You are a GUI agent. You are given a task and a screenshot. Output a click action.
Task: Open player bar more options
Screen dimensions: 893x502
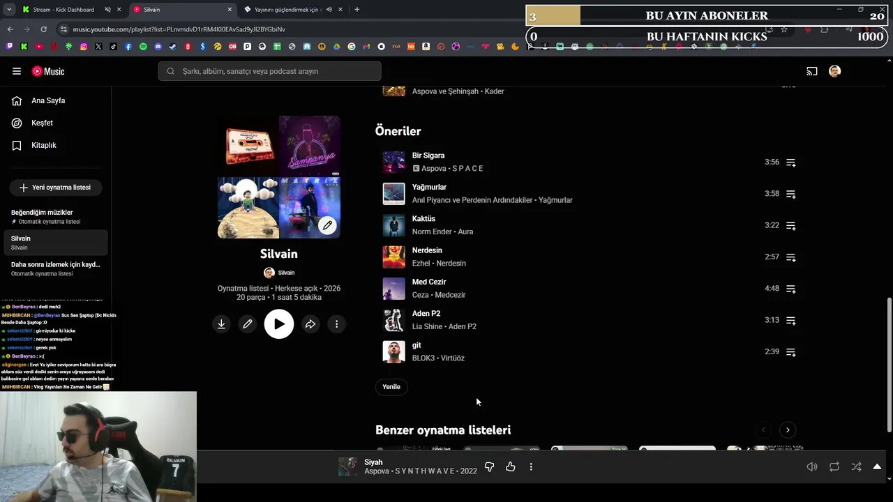(531, 466)
